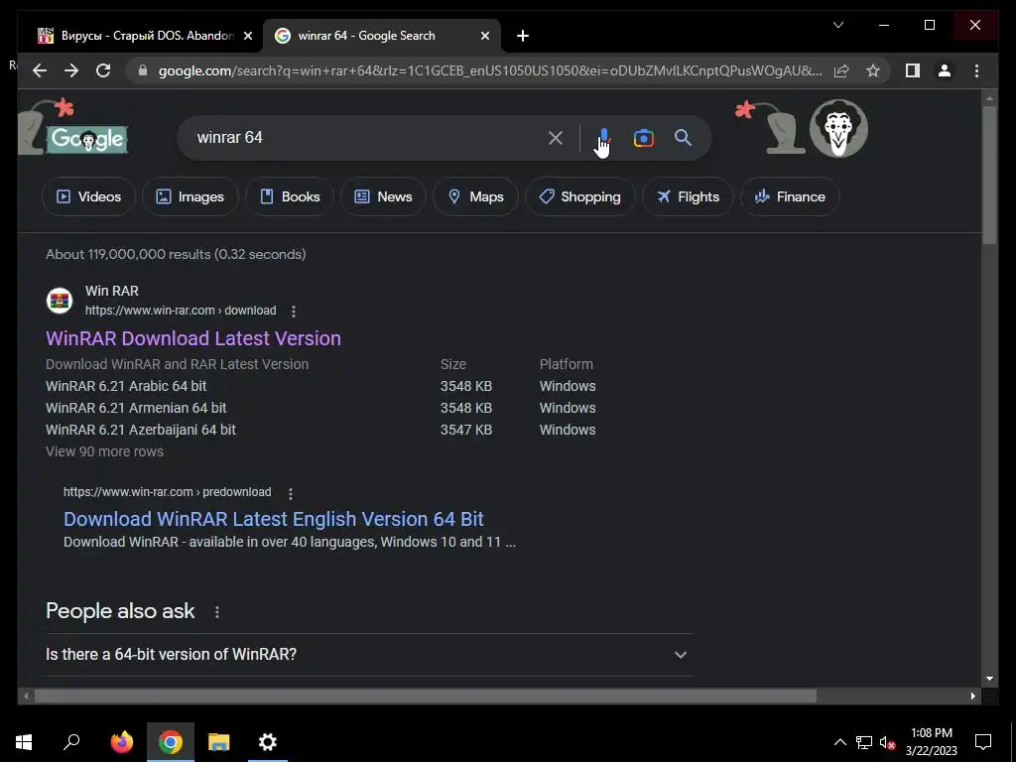Select 'WinRAR 6.21 Azerbaijani 64 bit' row
Screen dimensions: 1016x762
(x=320, y=431)
